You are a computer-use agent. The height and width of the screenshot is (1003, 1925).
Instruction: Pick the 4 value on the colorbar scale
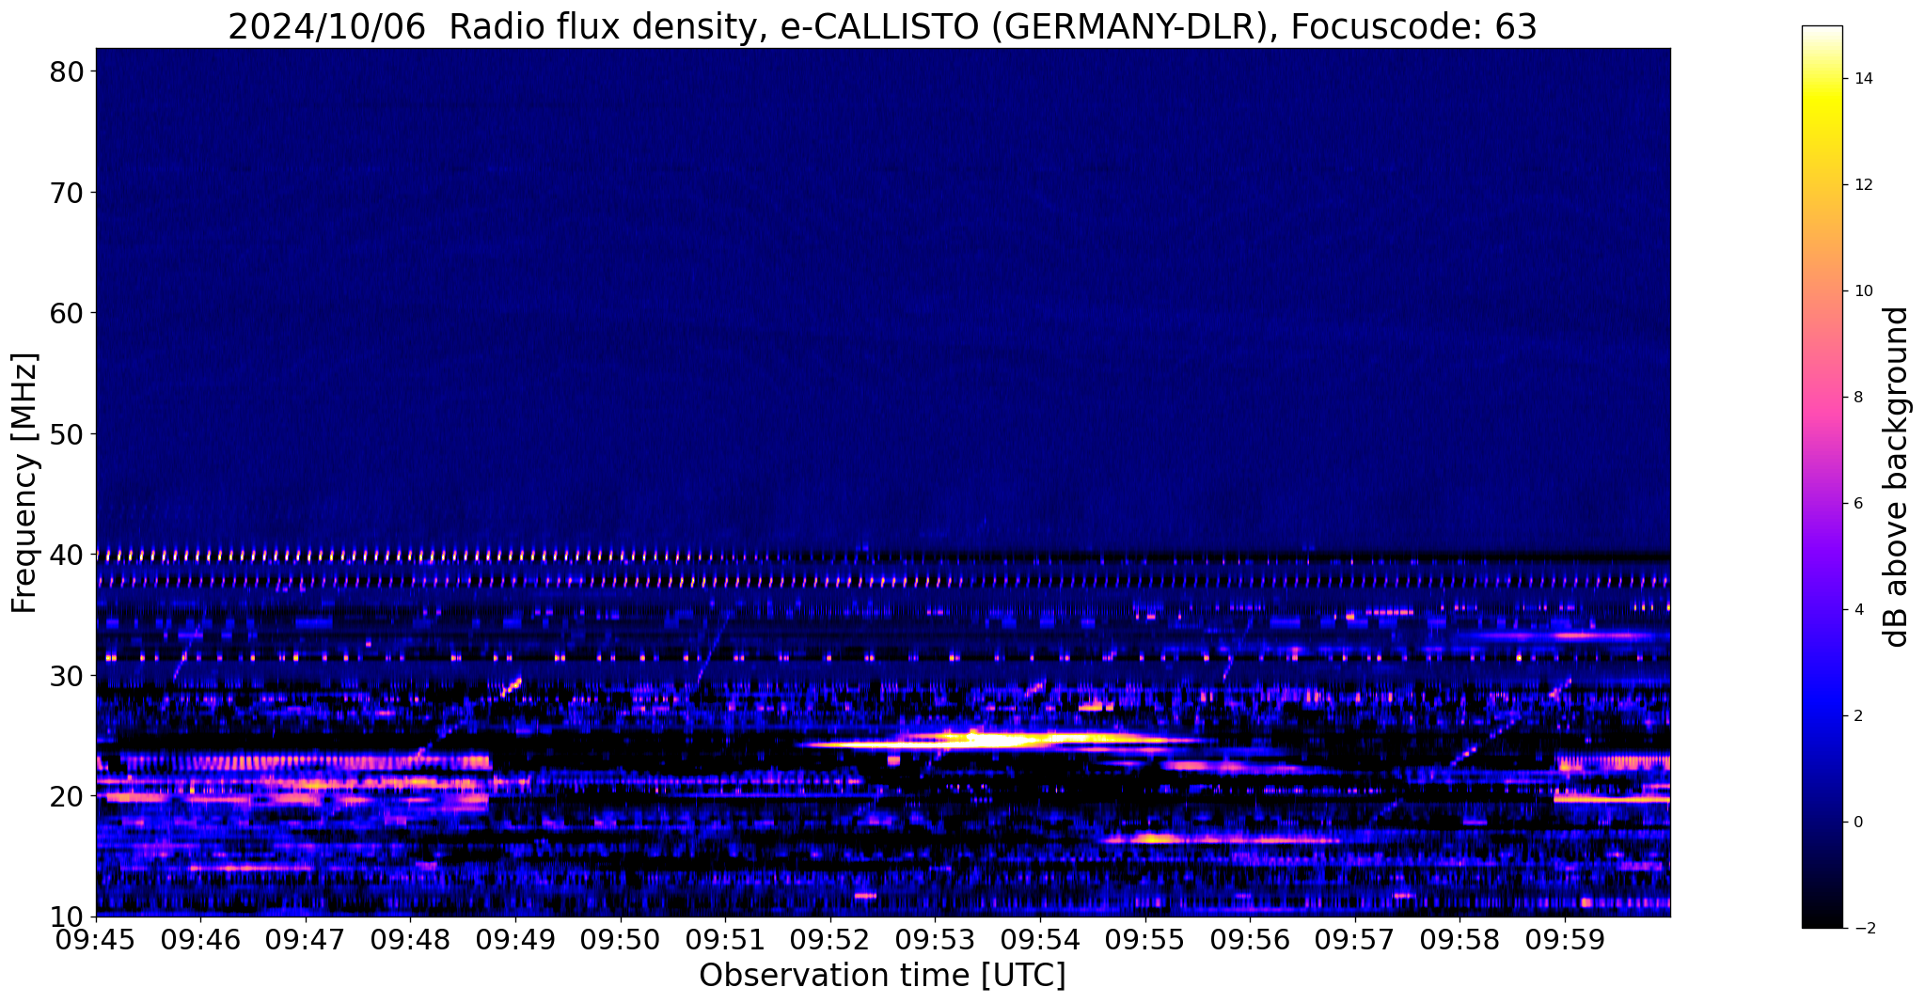coord(1858,610)
